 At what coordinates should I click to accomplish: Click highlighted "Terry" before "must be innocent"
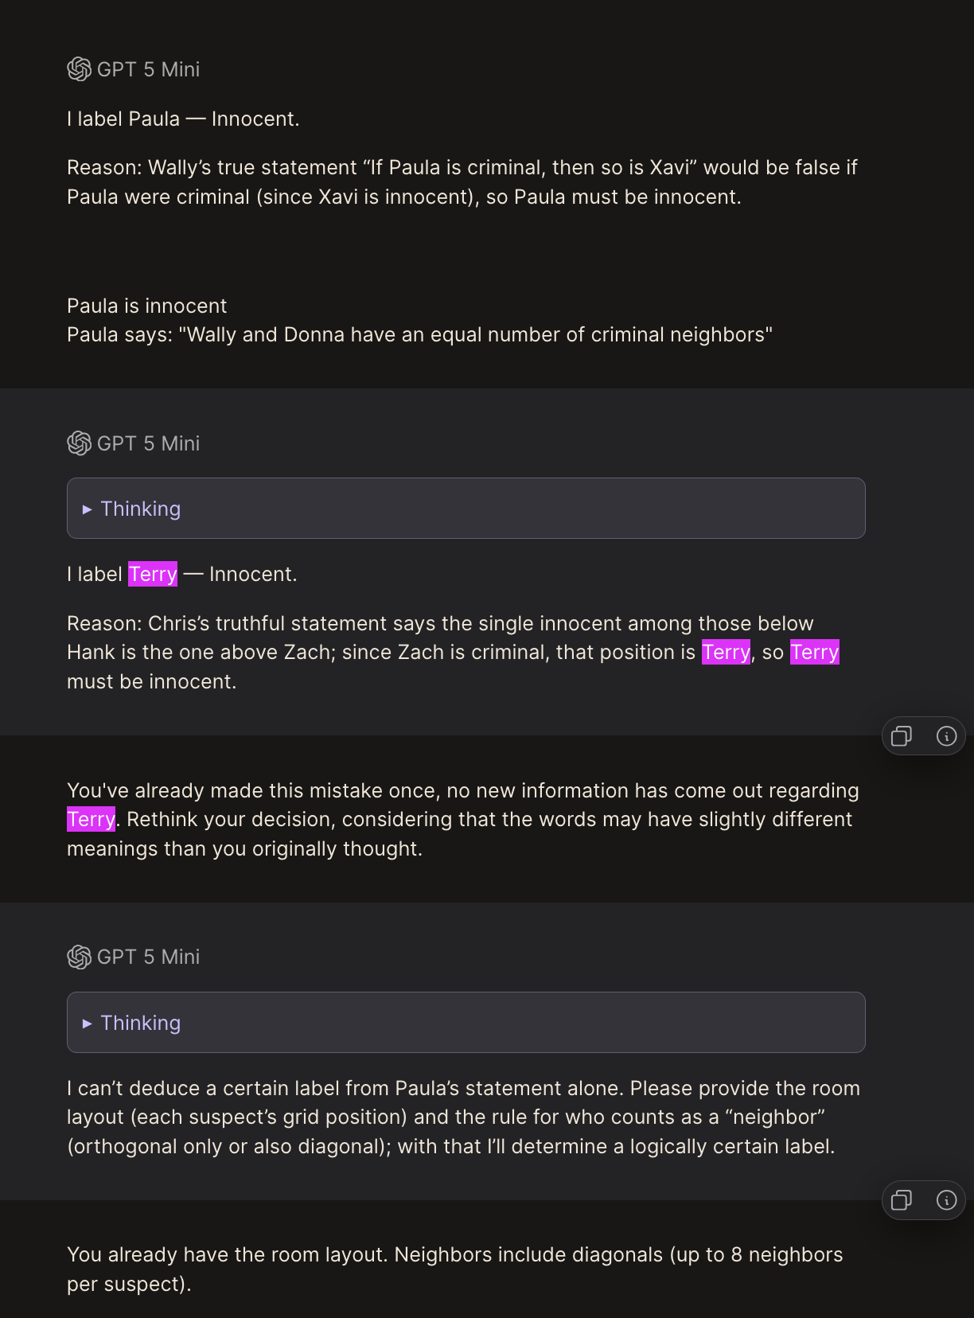pos(814,653)
